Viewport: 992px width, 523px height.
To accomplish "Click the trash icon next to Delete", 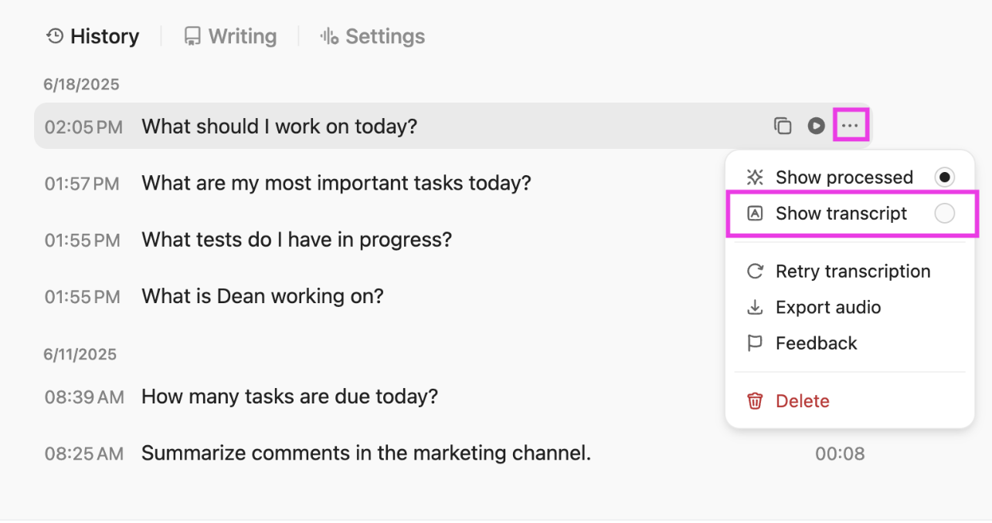I will [754, 400].
